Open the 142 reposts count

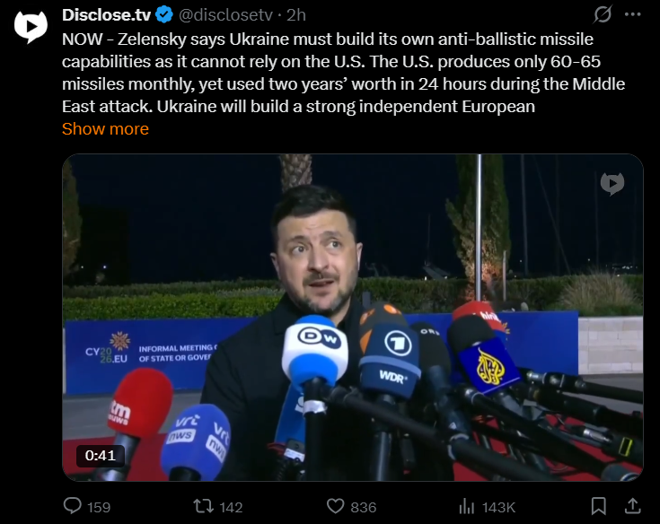point(231,507)
